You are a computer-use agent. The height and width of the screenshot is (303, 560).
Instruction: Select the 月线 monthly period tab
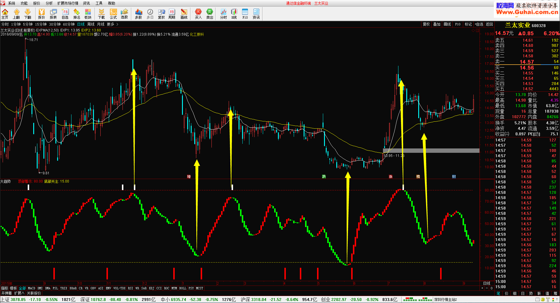click(x=101, y=24)
